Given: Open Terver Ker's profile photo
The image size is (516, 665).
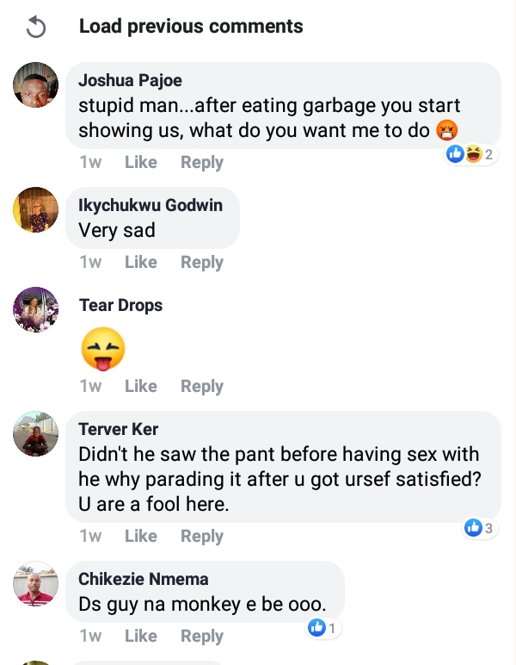Looking at the screenshot, I should [x=36, y=433].
